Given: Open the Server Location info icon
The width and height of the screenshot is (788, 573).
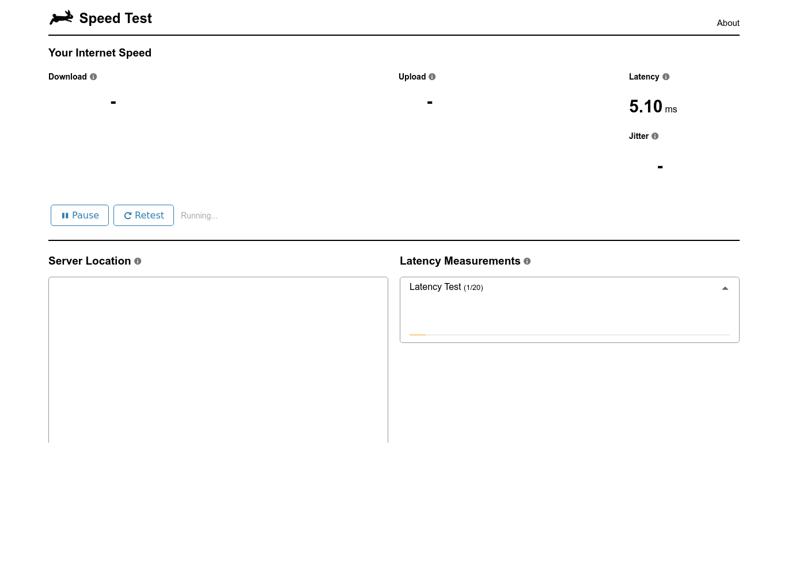Looking at the screenshot, I should point(138,261).
